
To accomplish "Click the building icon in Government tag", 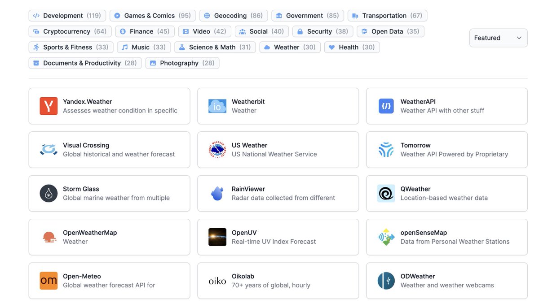I will 279,16.
